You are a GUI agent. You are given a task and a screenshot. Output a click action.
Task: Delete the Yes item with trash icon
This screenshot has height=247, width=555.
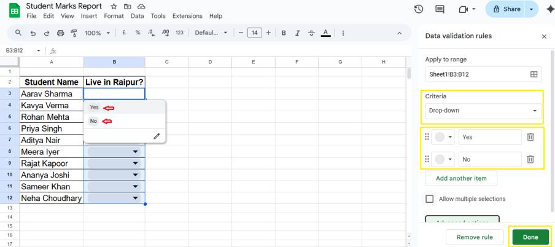coord(530,137)
